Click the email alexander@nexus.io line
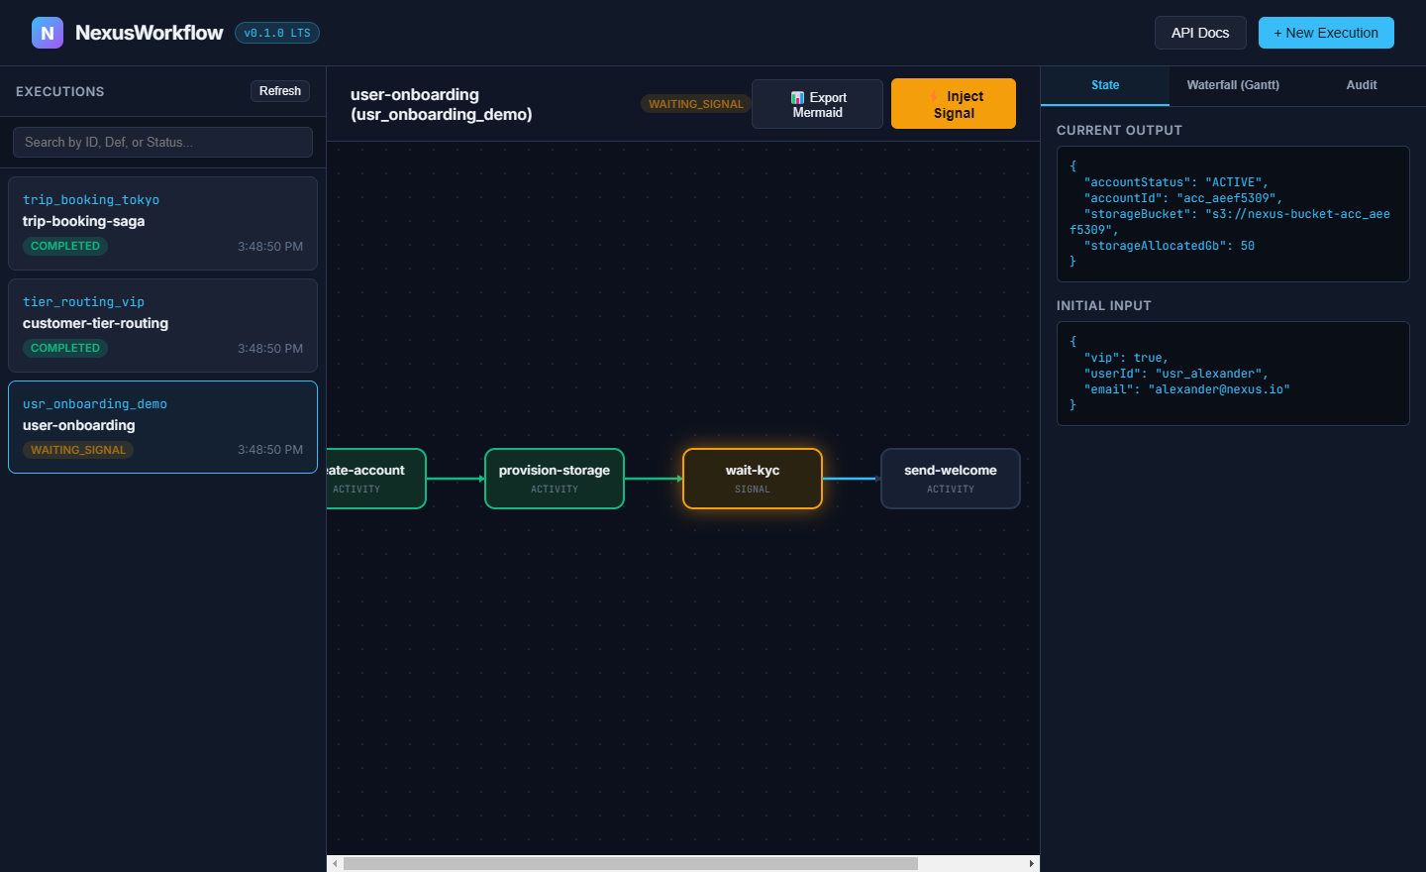 point(1186,389)
